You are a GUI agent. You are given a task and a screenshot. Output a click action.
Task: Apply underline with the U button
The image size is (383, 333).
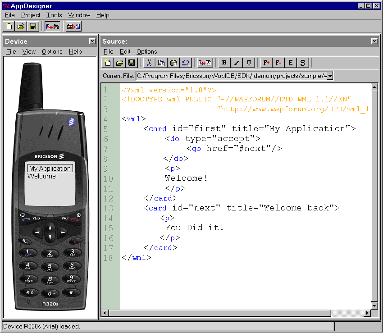coord(249,63)
